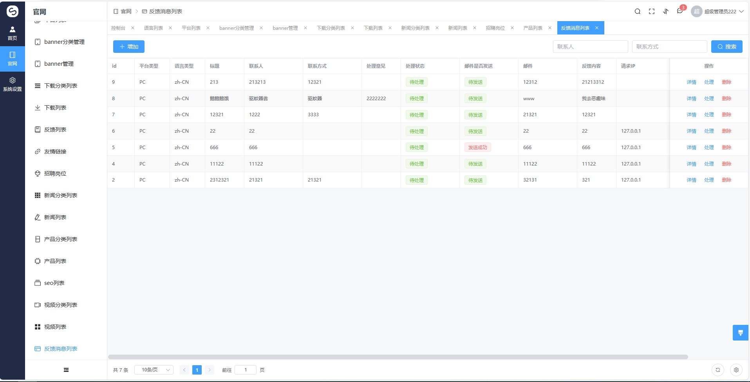
Task: Open 产品列表 in sidebar
Action: [x=66, y=261]
